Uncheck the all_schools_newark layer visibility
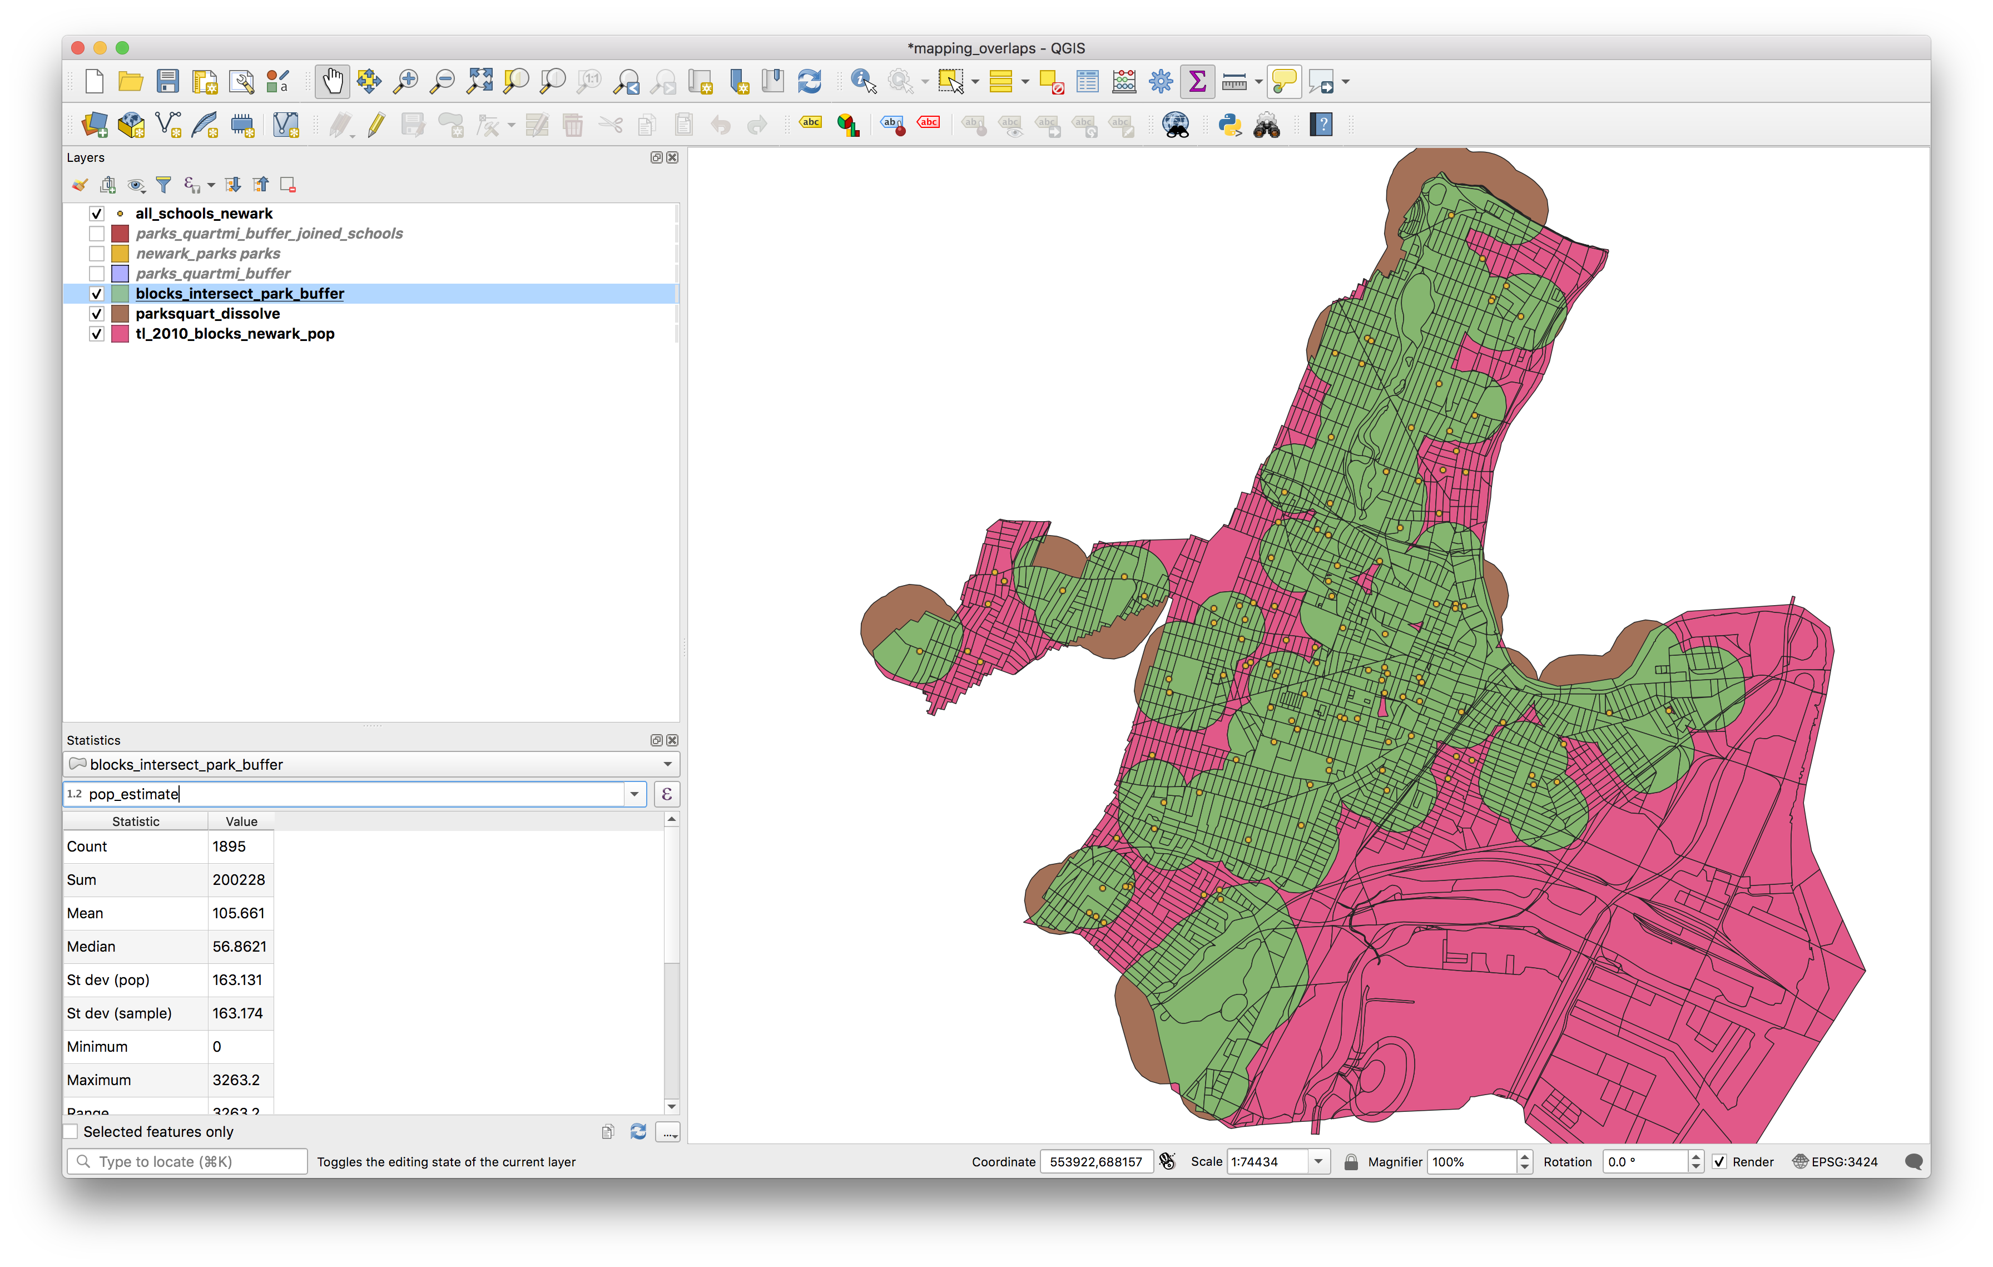This screenshot has width=1993, height=1267. [x=97, y=214]
